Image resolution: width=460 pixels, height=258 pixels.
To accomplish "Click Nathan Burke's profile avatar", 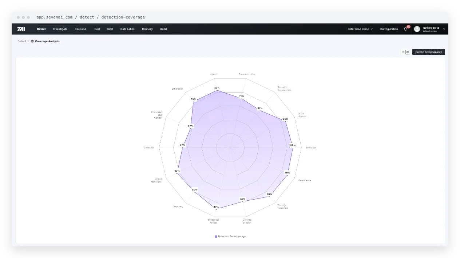I will click(x=417, y=29).
